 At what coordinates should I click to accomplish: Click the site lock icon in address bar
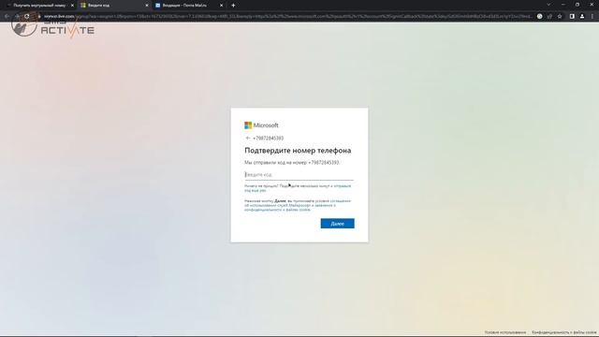pyautogui.click(x=39, y=17)
